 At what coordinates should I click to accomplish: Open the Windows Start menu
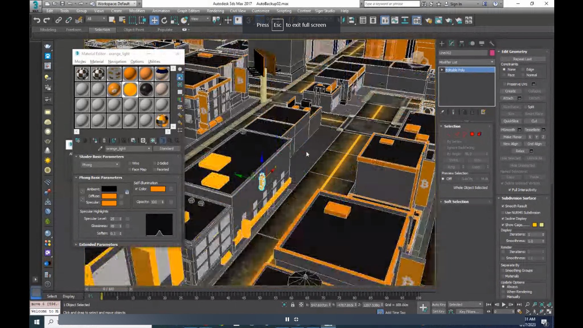pyautogui.click(x=37, y=322)
